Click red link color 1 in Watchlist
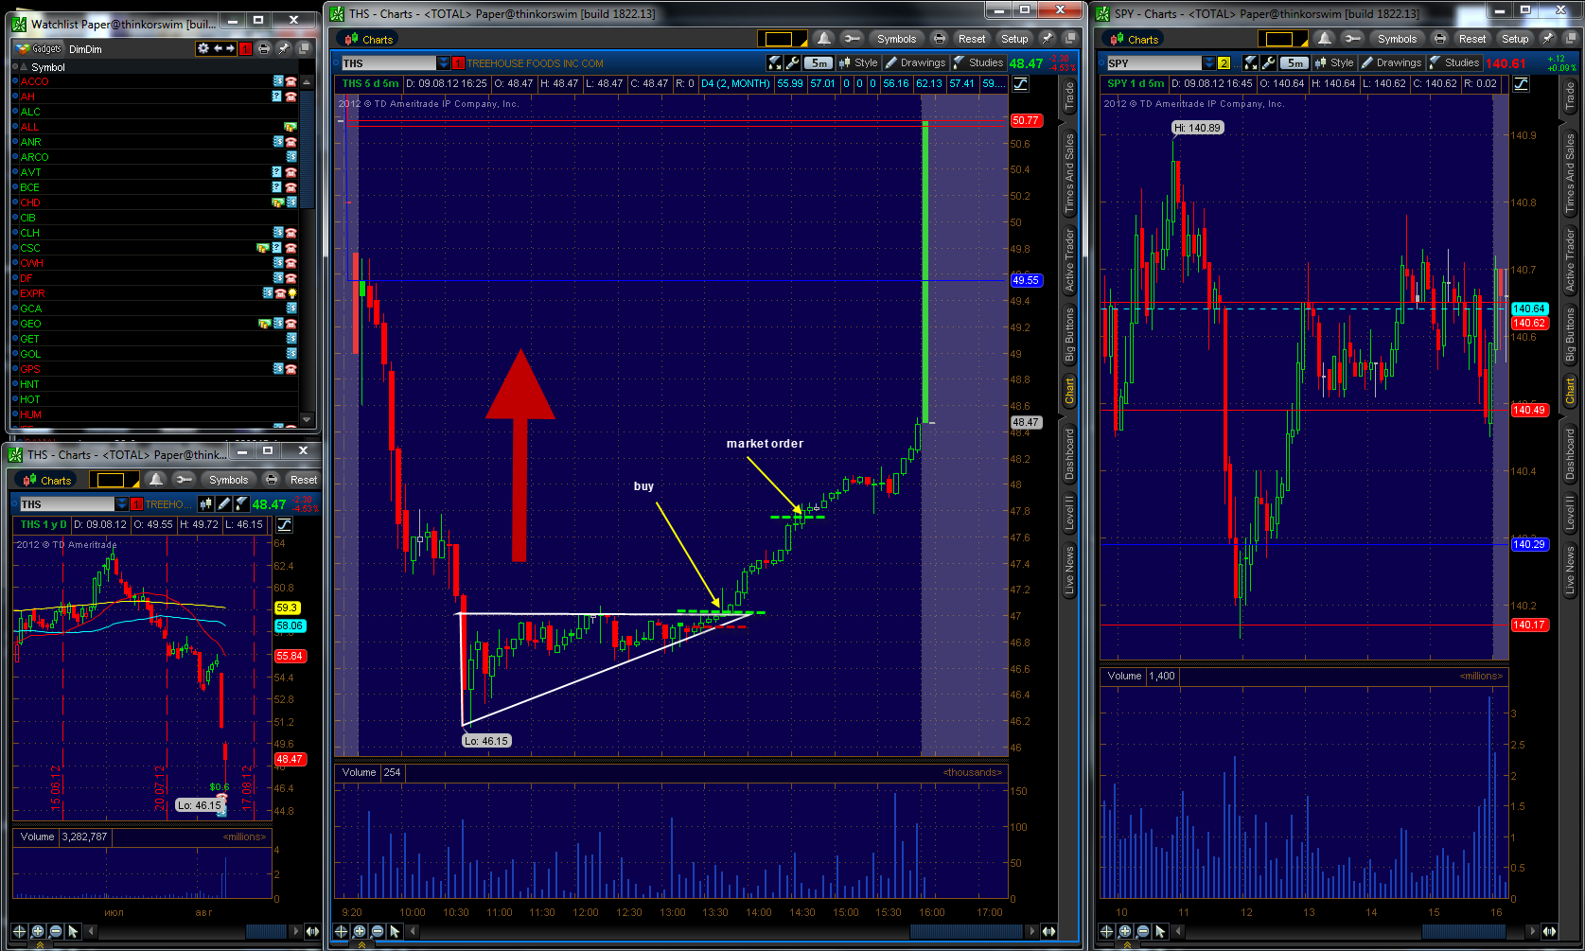Image resolution: width=1585 pixels, height=951 pixels. pos(245,48)
